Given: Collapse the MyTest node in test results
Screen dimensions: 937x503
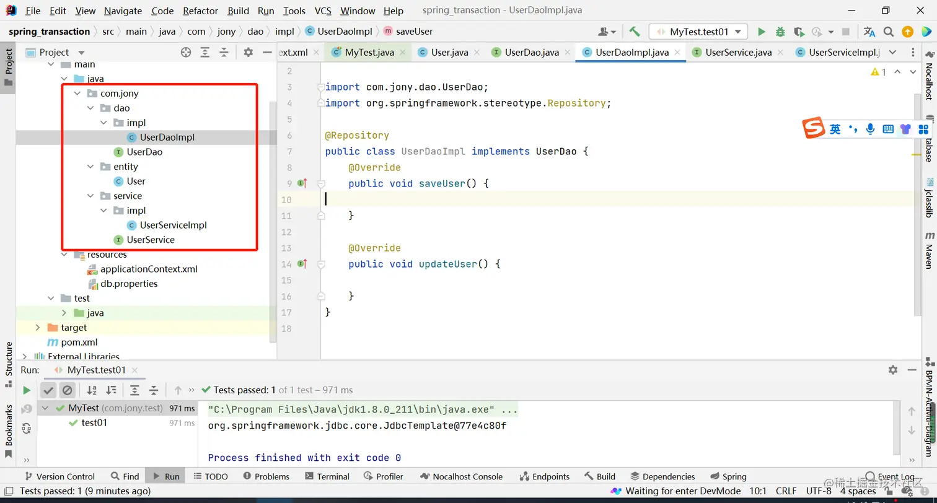Looking at the screenshot, I should click(45, 408).
